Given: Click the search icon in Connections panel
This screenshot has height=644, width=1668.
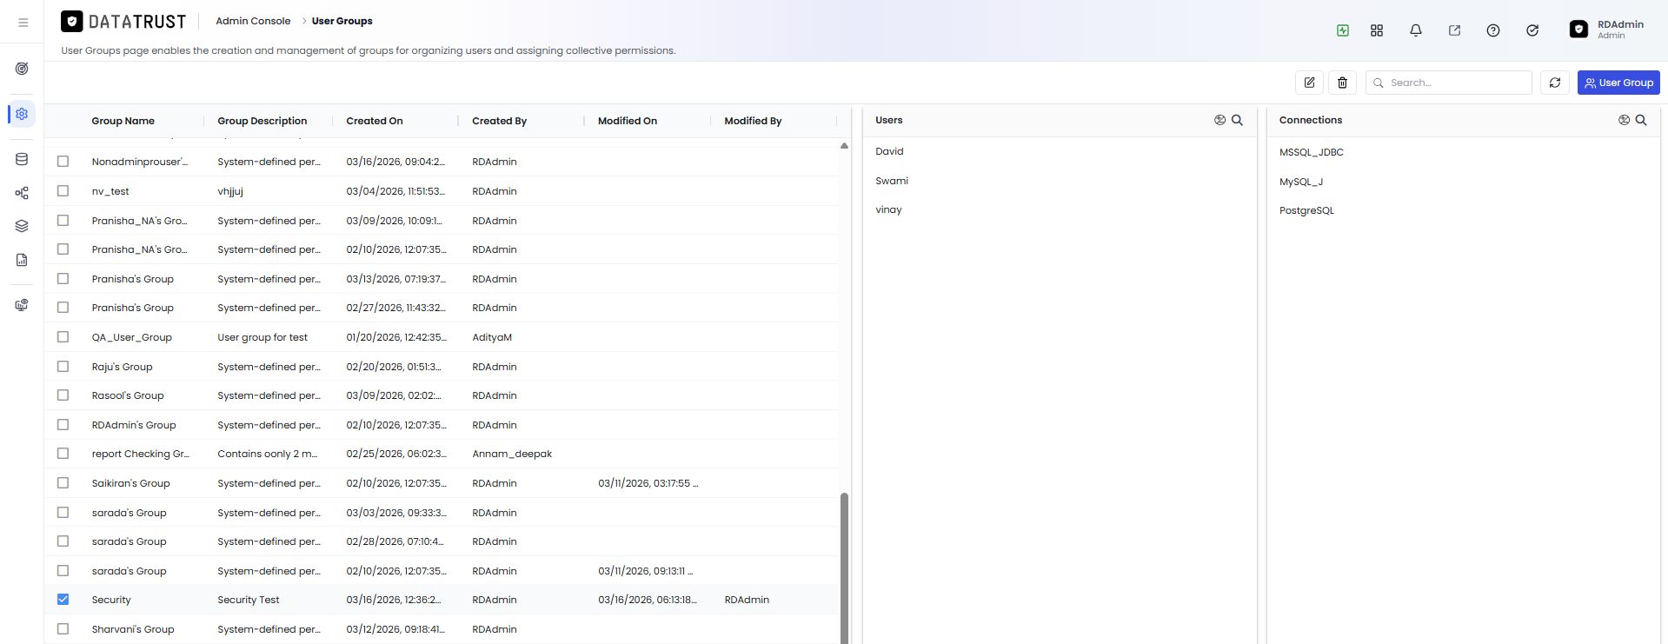Looking at the screenshot, I should click(1641, 120).
